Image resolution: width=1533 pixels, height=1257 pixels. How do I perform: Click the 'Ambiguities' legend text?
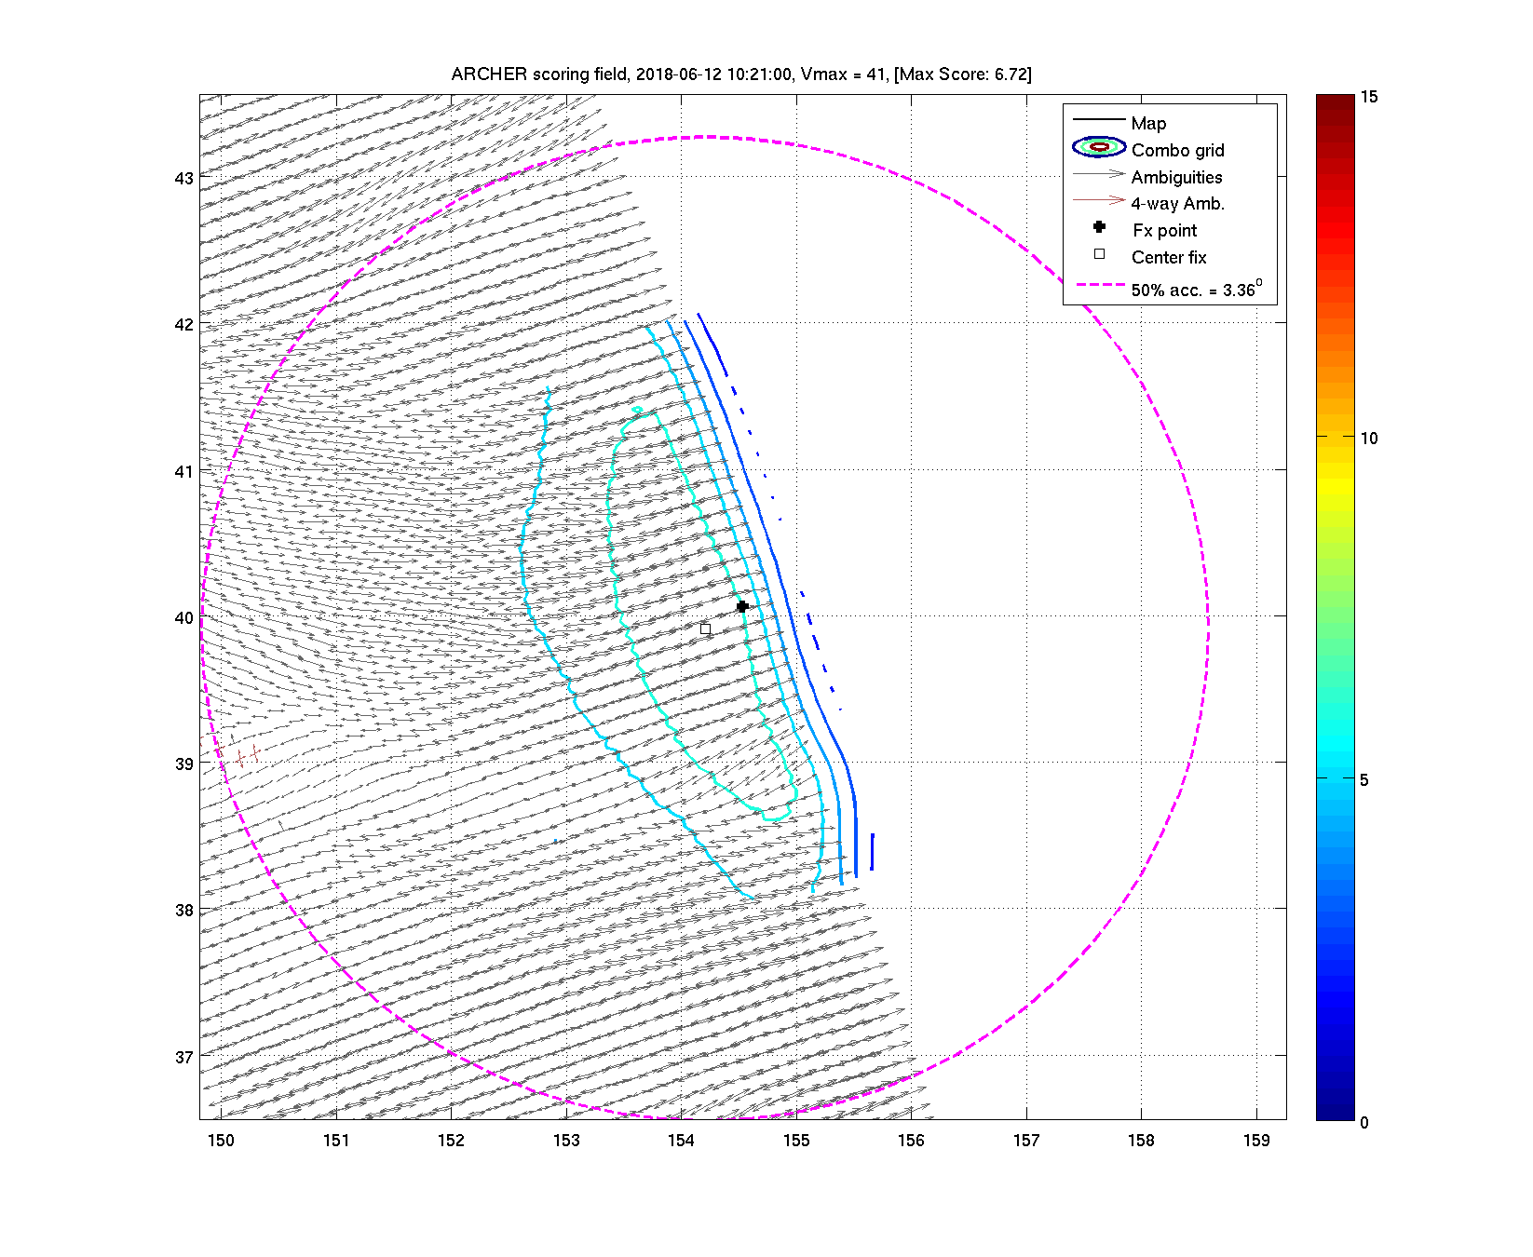tap(1176, 177)
